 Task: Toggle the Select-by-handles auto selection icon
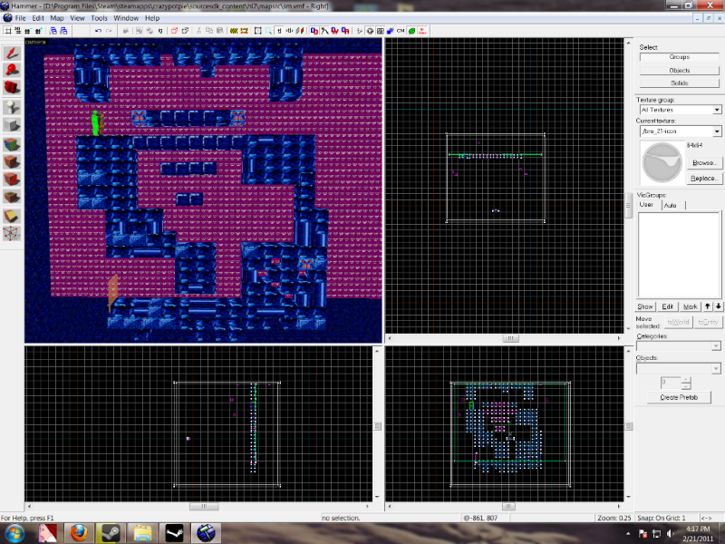pyautogui.click(x=268, y=31)
